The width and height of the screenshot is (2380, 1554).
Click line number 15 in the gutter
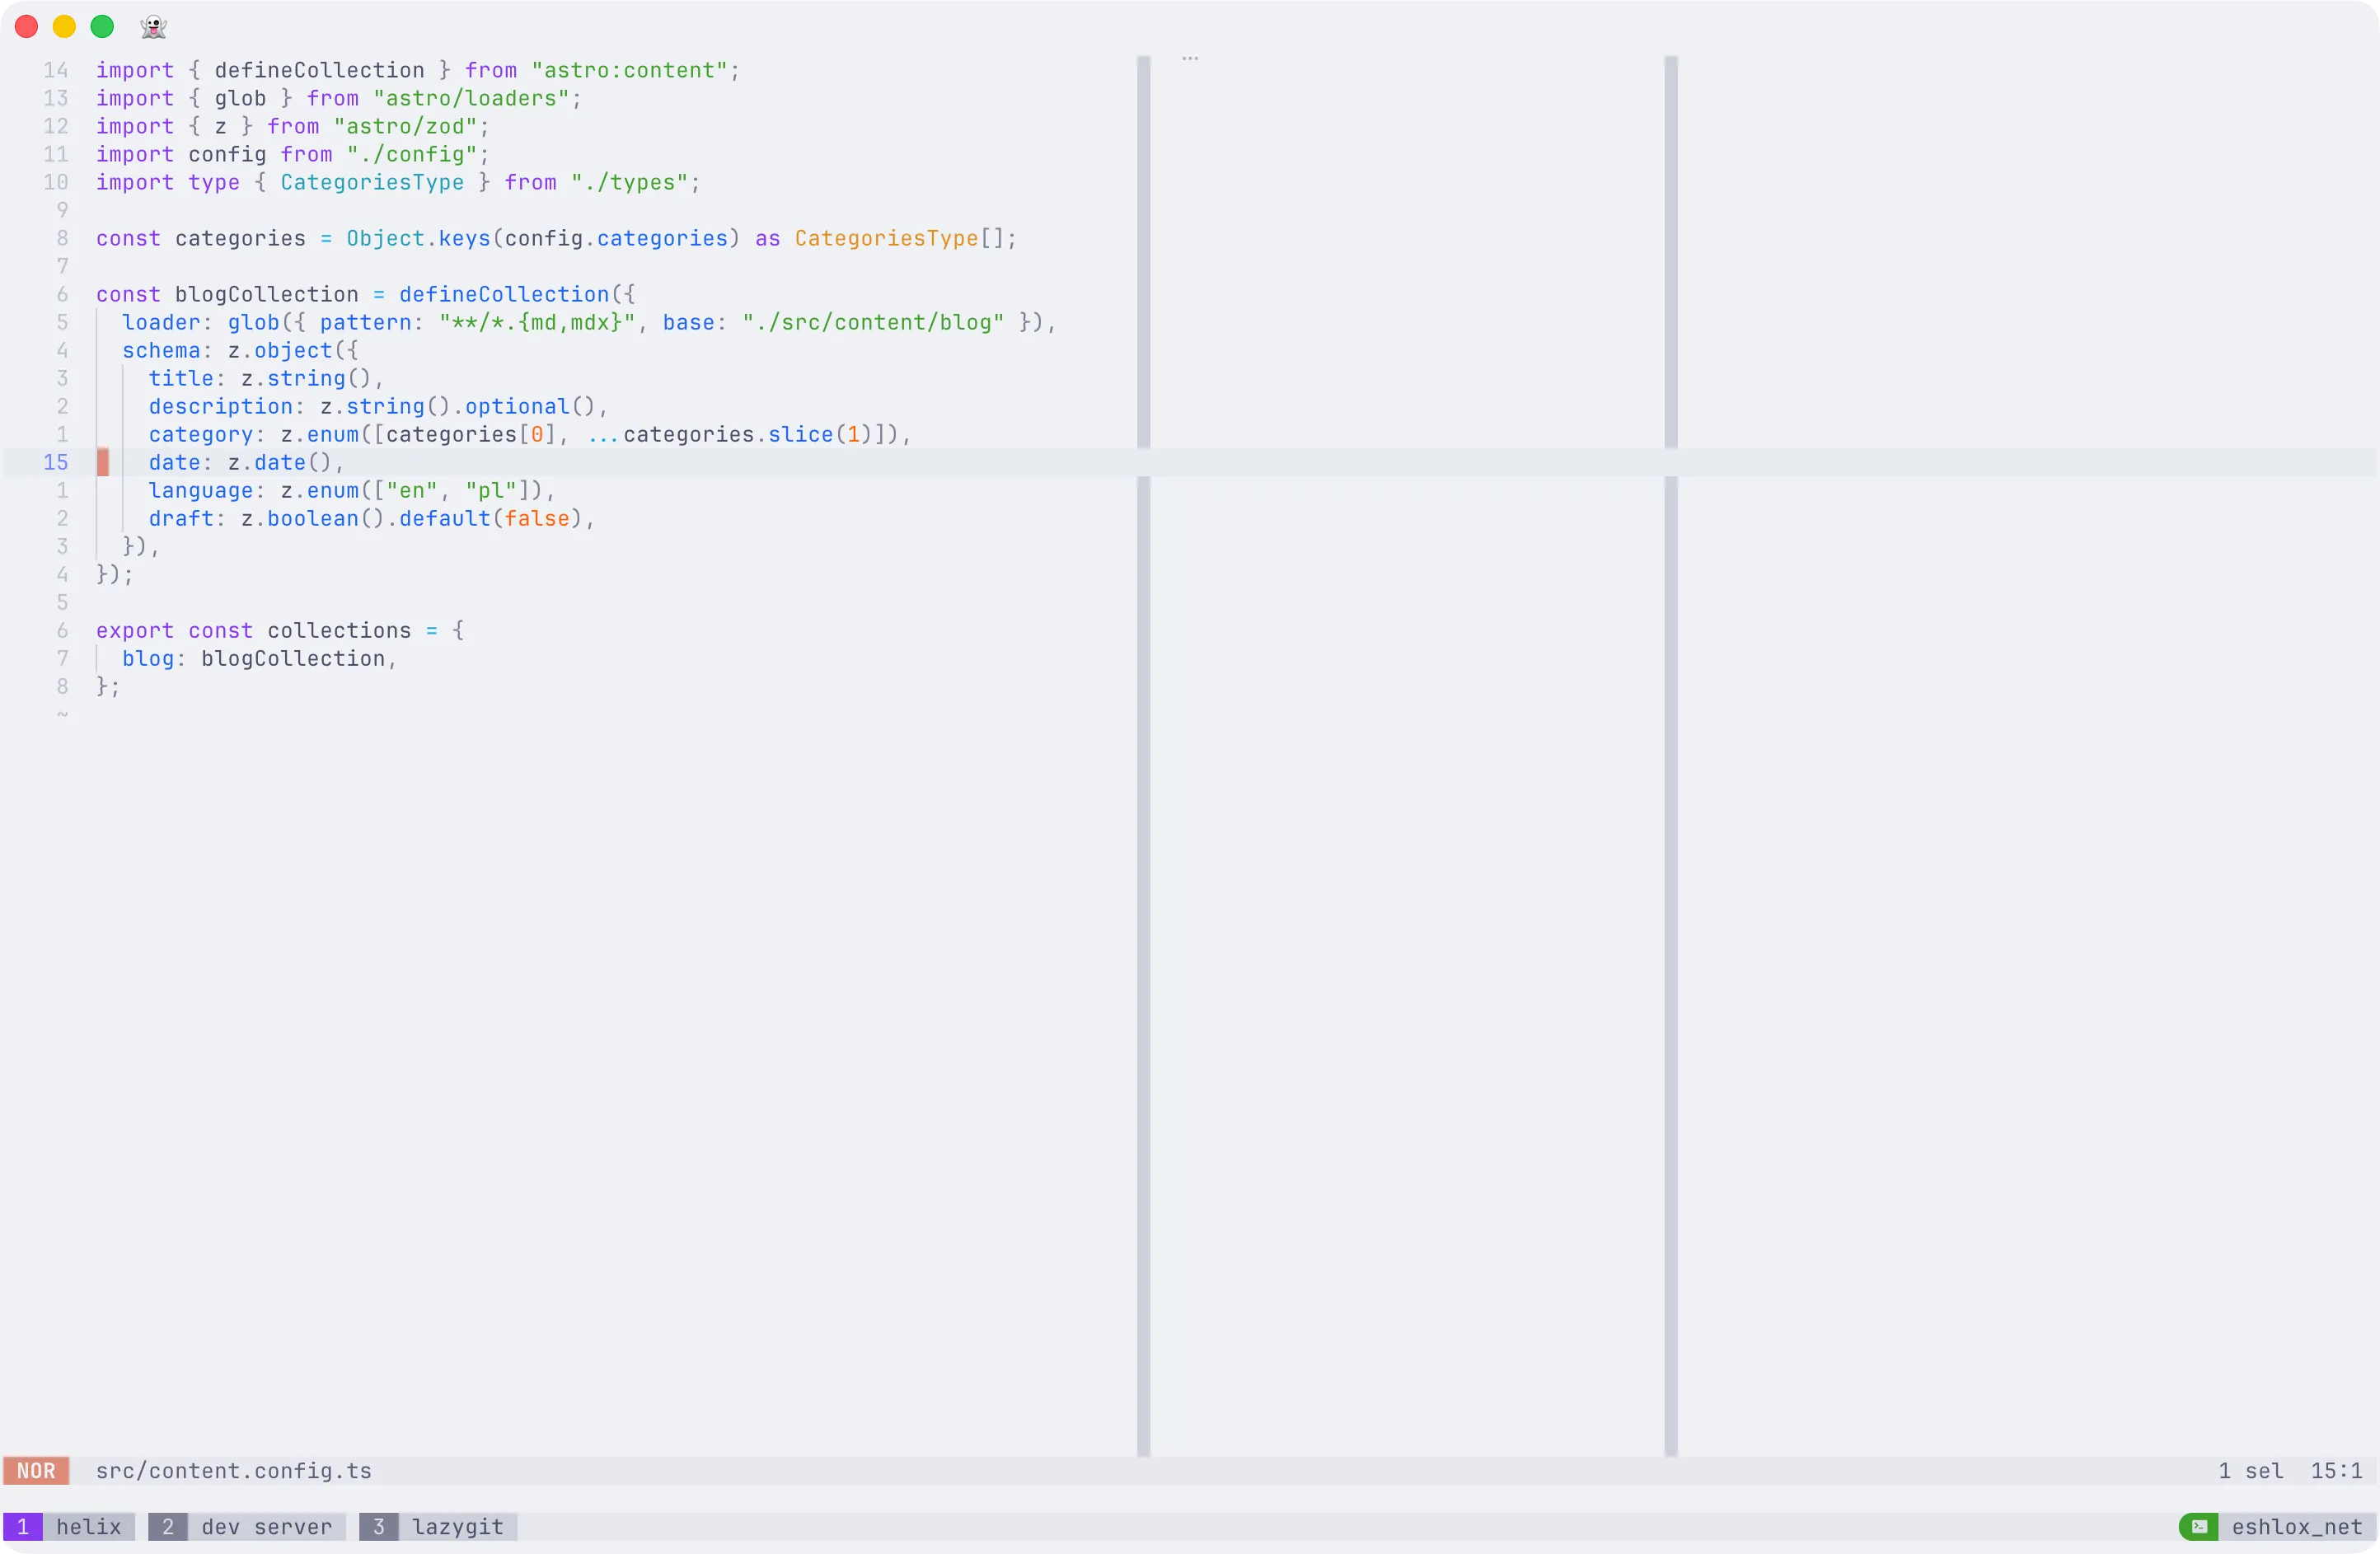(x=56, y=462)
